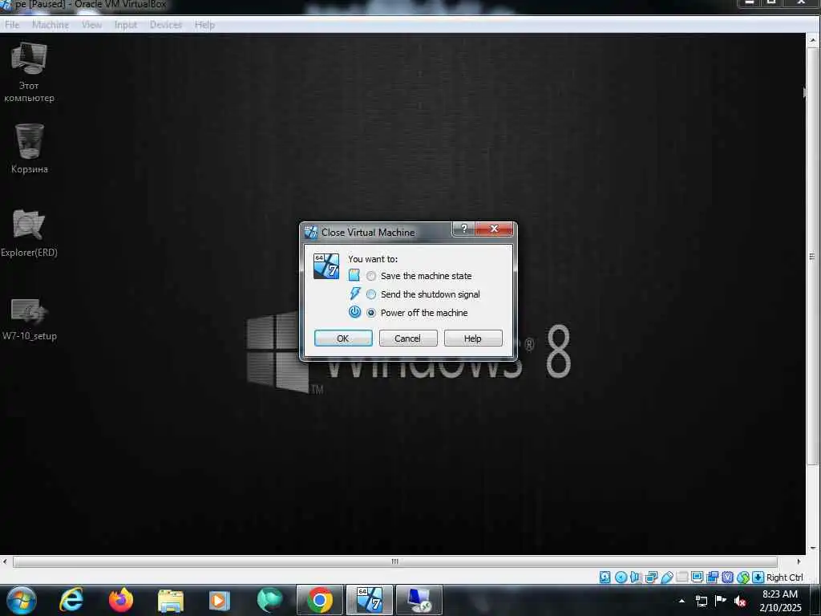Click the CPU virtualization 'V' icon in the status bar

tap(728, 577)
